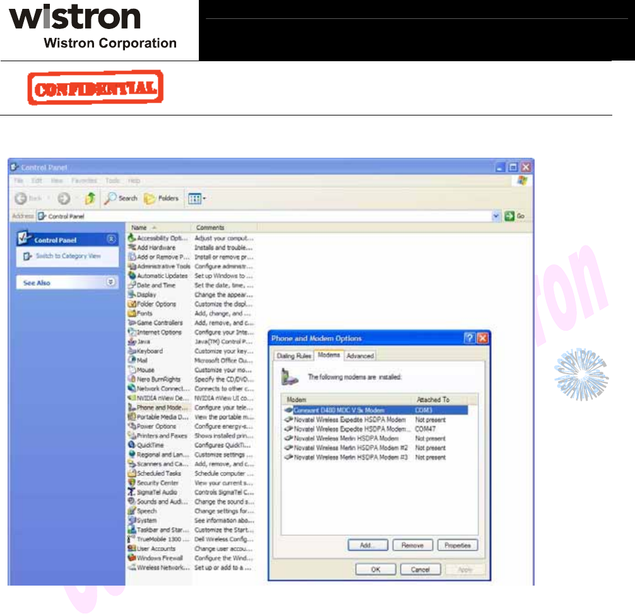Click OK in Phone and Modem Options
635x614 pixels.
point(376,569)
